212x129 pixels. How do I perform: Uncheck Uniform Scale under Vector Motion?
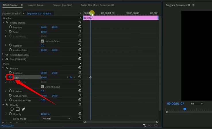[x=43, y=41]
